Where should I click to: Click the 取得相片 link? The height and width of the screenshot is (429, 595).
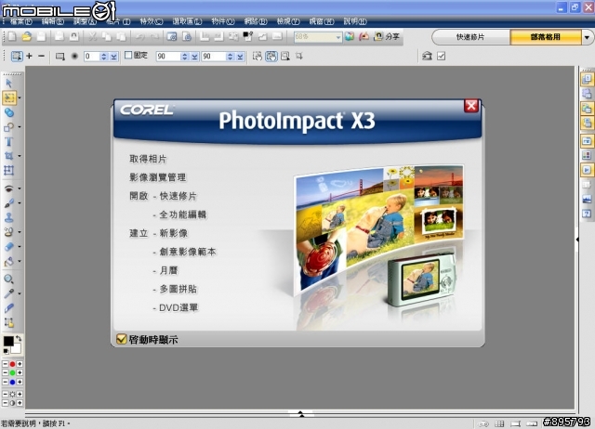(148, 159)
